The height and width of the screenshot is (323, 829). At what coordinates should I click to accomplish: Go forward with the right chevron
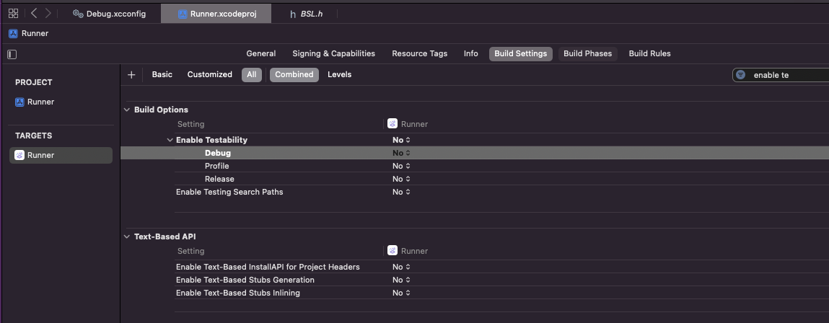(x=48, y=14)
